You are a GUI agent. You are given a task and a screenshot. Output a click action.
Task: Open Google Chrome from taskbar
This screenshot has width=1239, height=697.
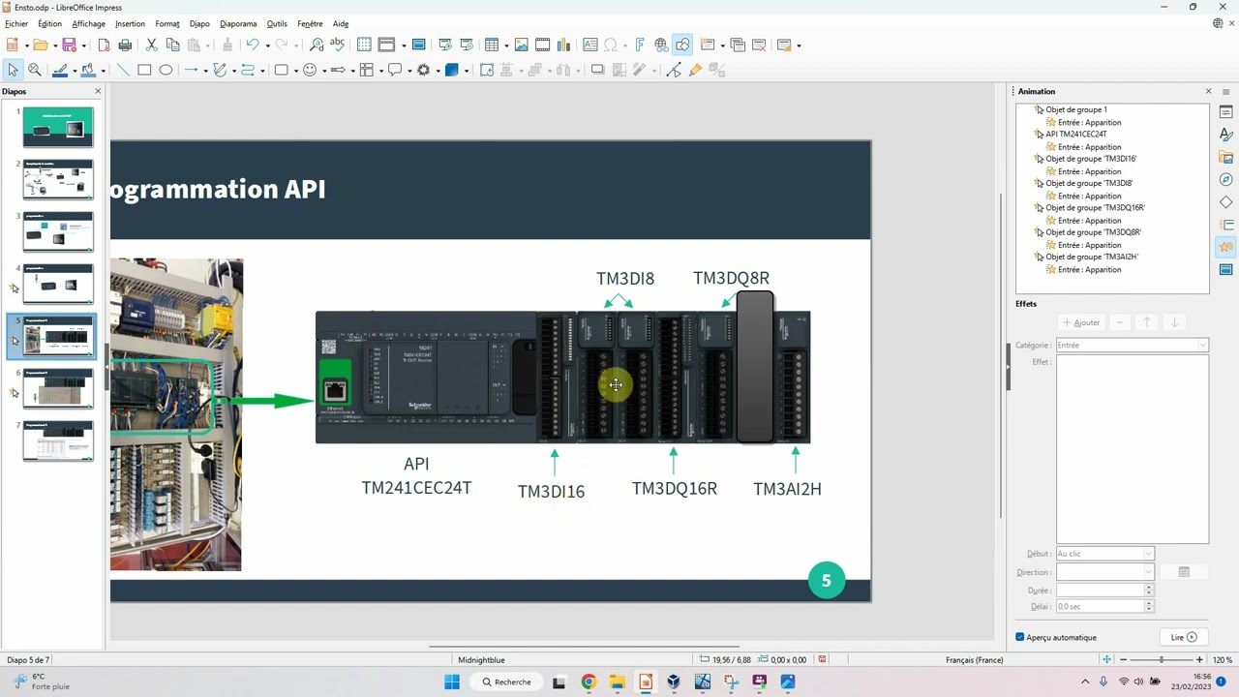589,682
